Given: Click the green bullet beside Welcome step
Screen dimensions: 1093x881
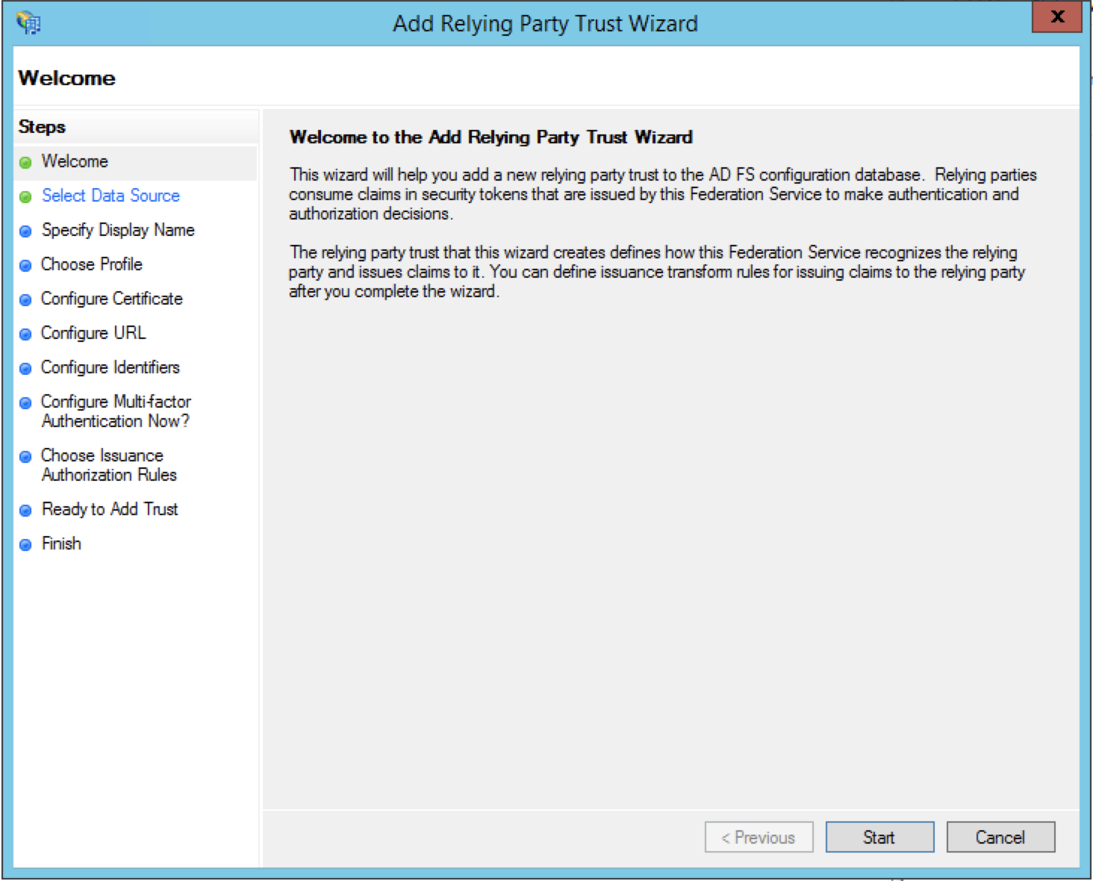Looking at the screenshot, I should pyautogui.click(x=25, y=163).
